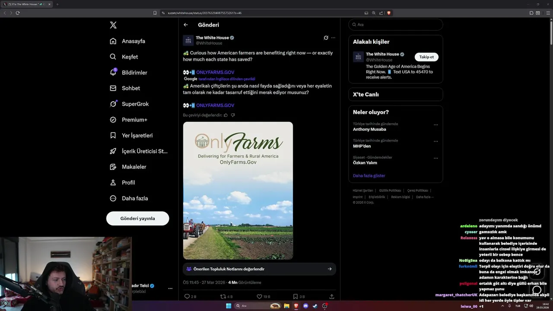Click the address bar URL
553x311 pixels.
pos(205,13)
